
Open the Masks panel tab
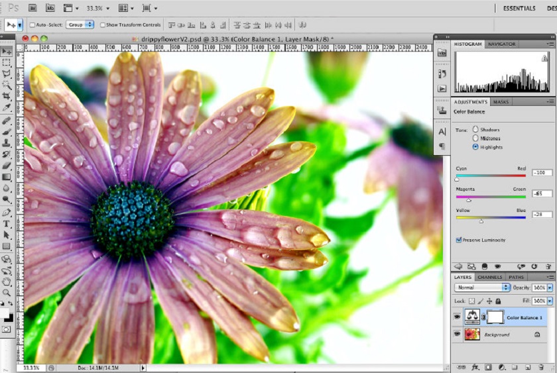[501, 102]
